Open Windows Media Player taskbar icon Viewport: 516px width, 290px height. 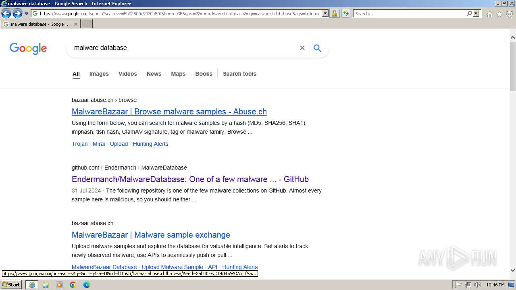tap(59, 285)
